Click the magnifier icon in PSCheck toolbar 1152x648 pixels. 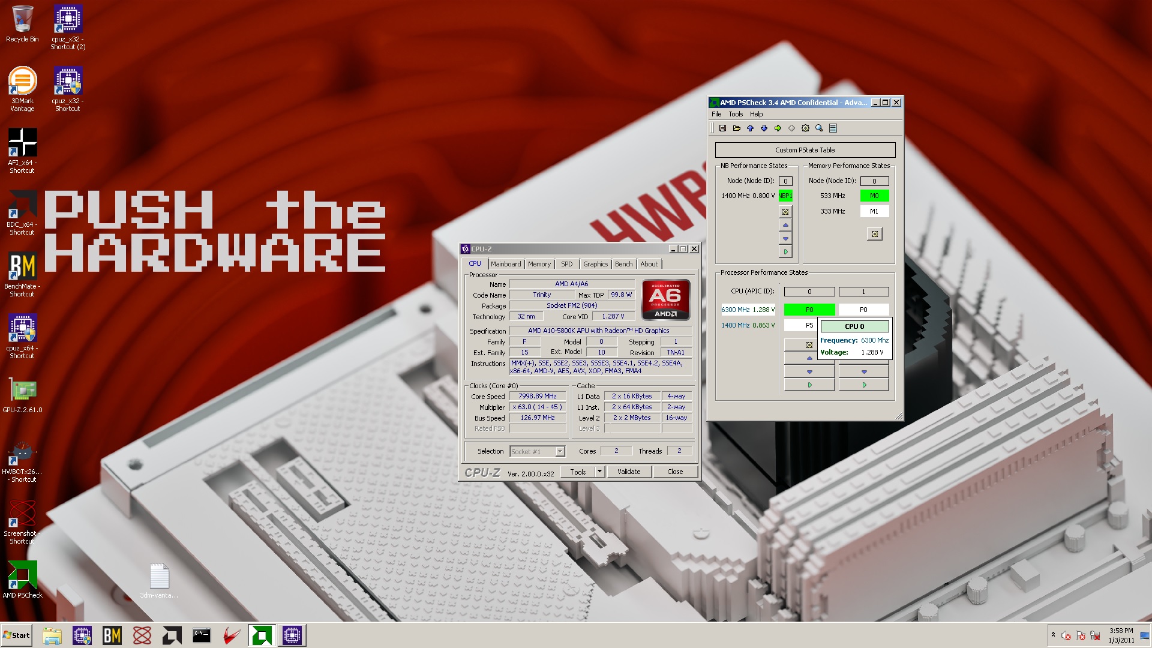[819, 128]
